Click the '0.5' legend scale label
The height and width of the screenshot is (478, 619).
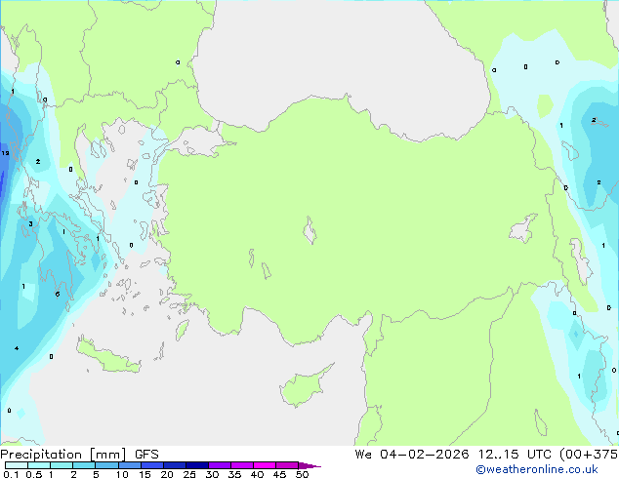33,474
